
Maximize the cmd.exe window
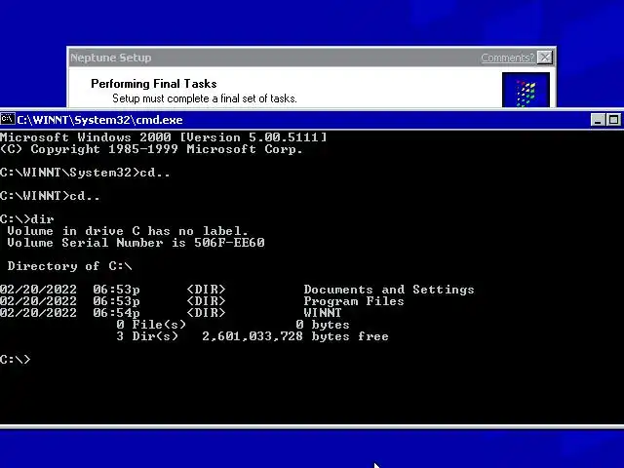tap(613, 120)
